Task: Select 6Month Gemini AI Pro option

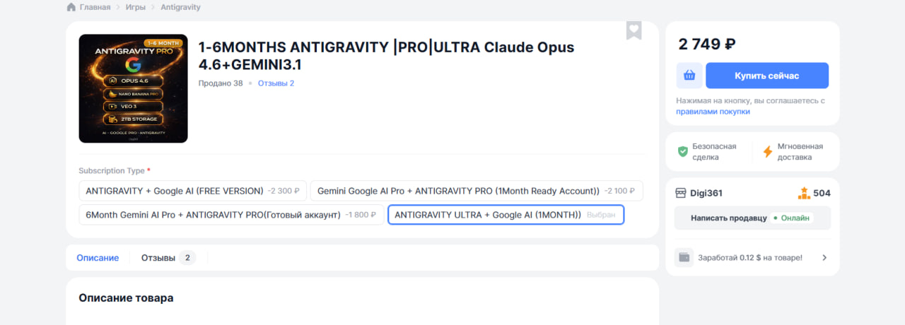Action: click(230, 215)
